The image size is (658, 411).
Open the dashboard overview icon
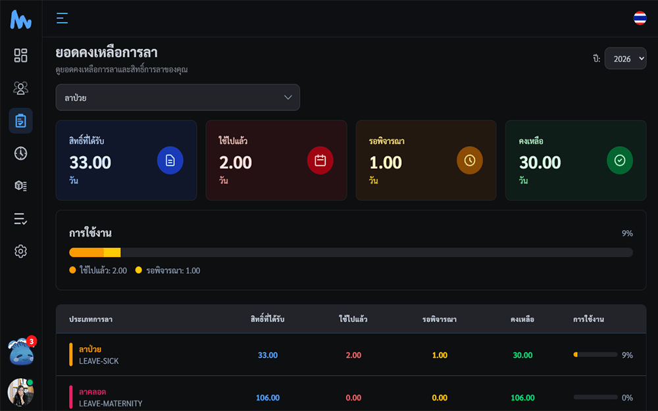[20, 55]
